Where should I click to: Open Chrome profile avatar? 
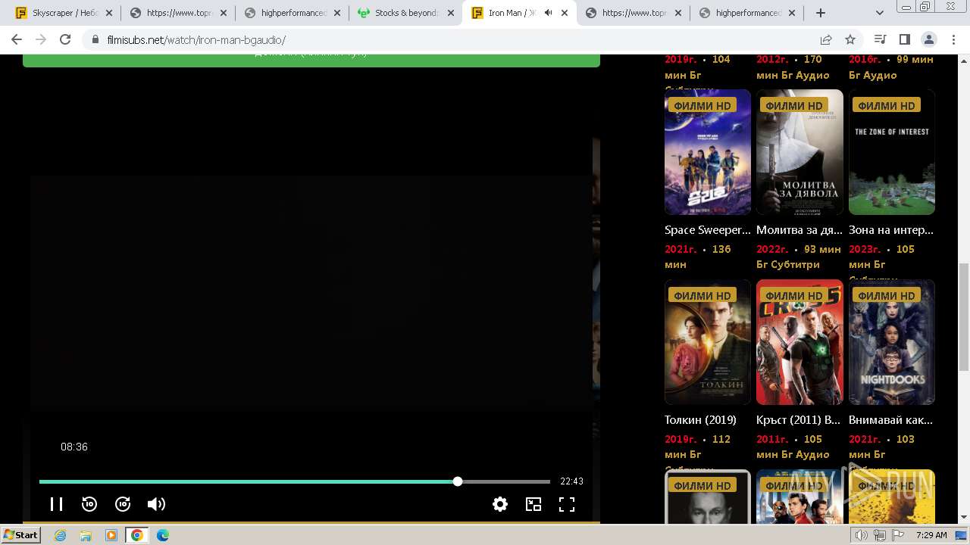pyautogui.click(x=929, y=40)
